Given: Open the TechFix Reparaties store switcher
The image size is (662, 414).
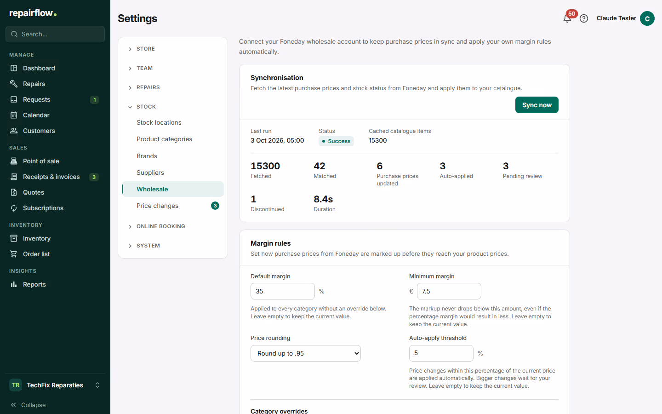Looking at the screenshot, I should [x=55, y=385].
